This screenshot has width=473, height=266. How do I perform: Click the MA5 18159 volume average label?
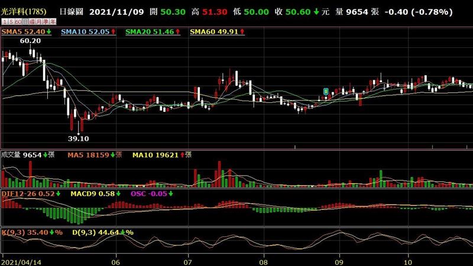(x=88, y=155)
